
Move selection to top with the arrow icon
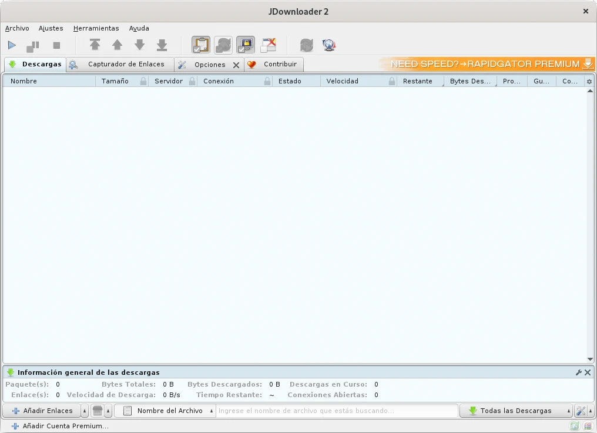(95, 45)
